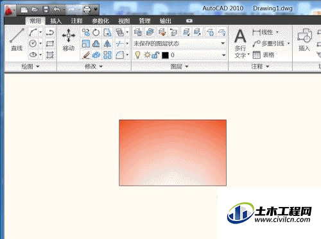Image resolution: width=321 pixels, height=239 pixels.
Task: Switch to the 插入 ribbon tab
Action: click(56, 21)
